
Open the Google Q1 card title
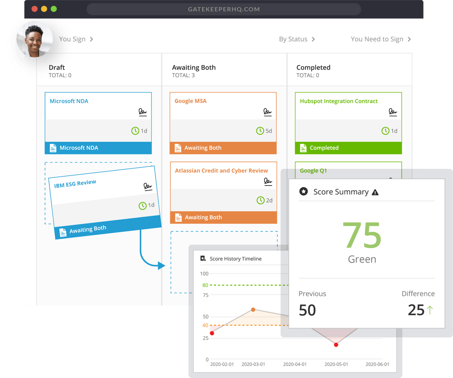click(x=313, y=171)
